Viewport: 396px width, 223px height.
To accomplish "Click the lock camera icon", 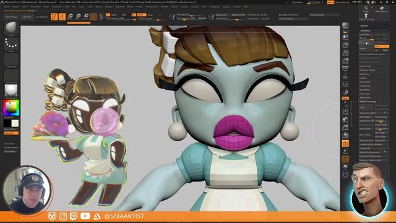I will 345,92.
